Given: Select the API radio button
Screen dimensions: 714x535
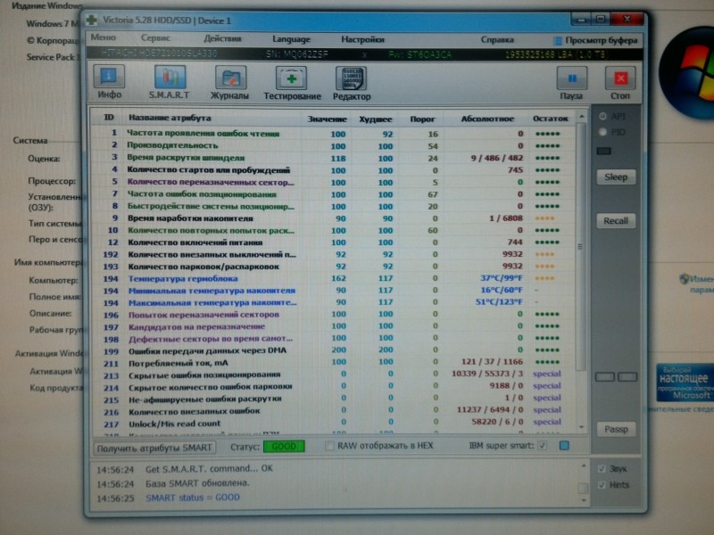Looking at the screenshot, I should click(x=602, y=117).
